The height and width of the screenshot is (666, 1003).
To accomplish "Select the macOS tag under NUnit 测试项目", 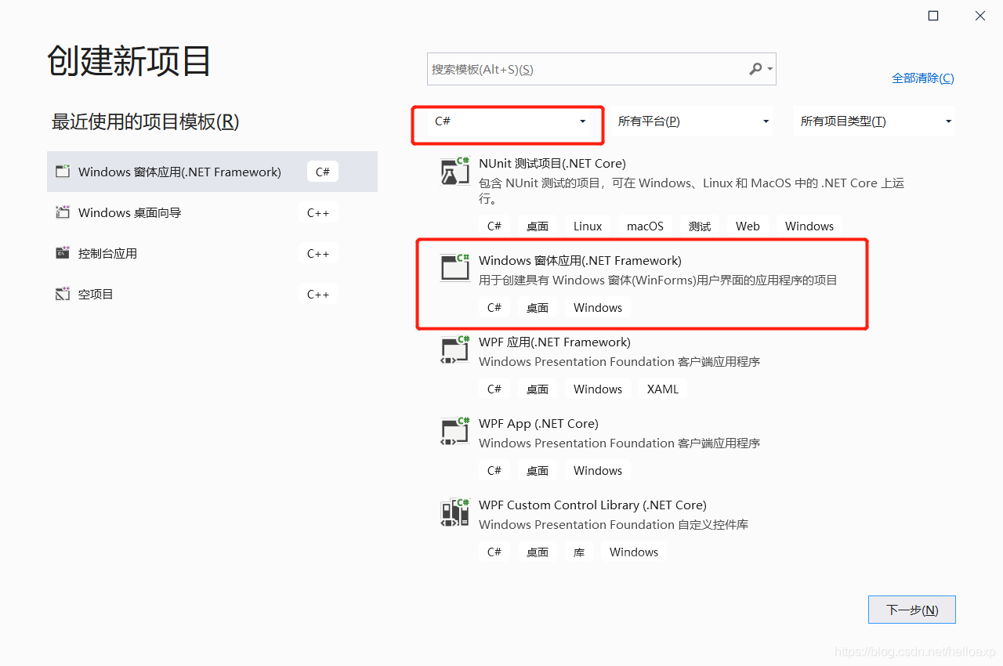I will pyautogui.click(x=644, y=226).
